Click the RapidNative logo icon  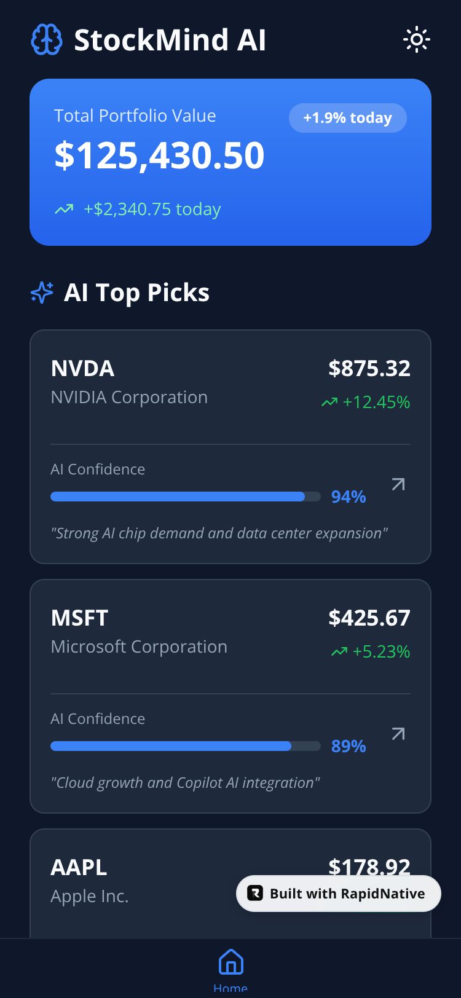coord(254,894)
